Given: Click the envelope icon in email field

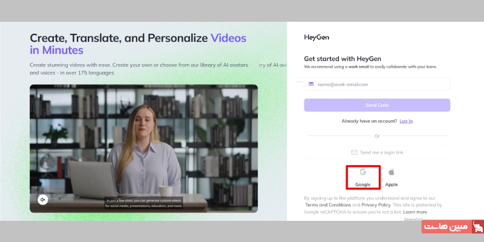Looking at the screenshot, I should coord(311,84).
